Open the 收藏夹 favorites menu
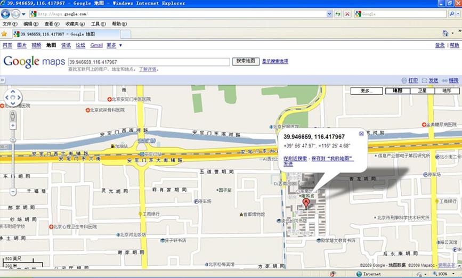 tap(74, 24)
